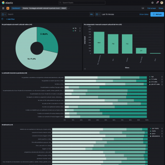Open the Share menu
This screenshot has width=165, height=165.
(161, 8)
